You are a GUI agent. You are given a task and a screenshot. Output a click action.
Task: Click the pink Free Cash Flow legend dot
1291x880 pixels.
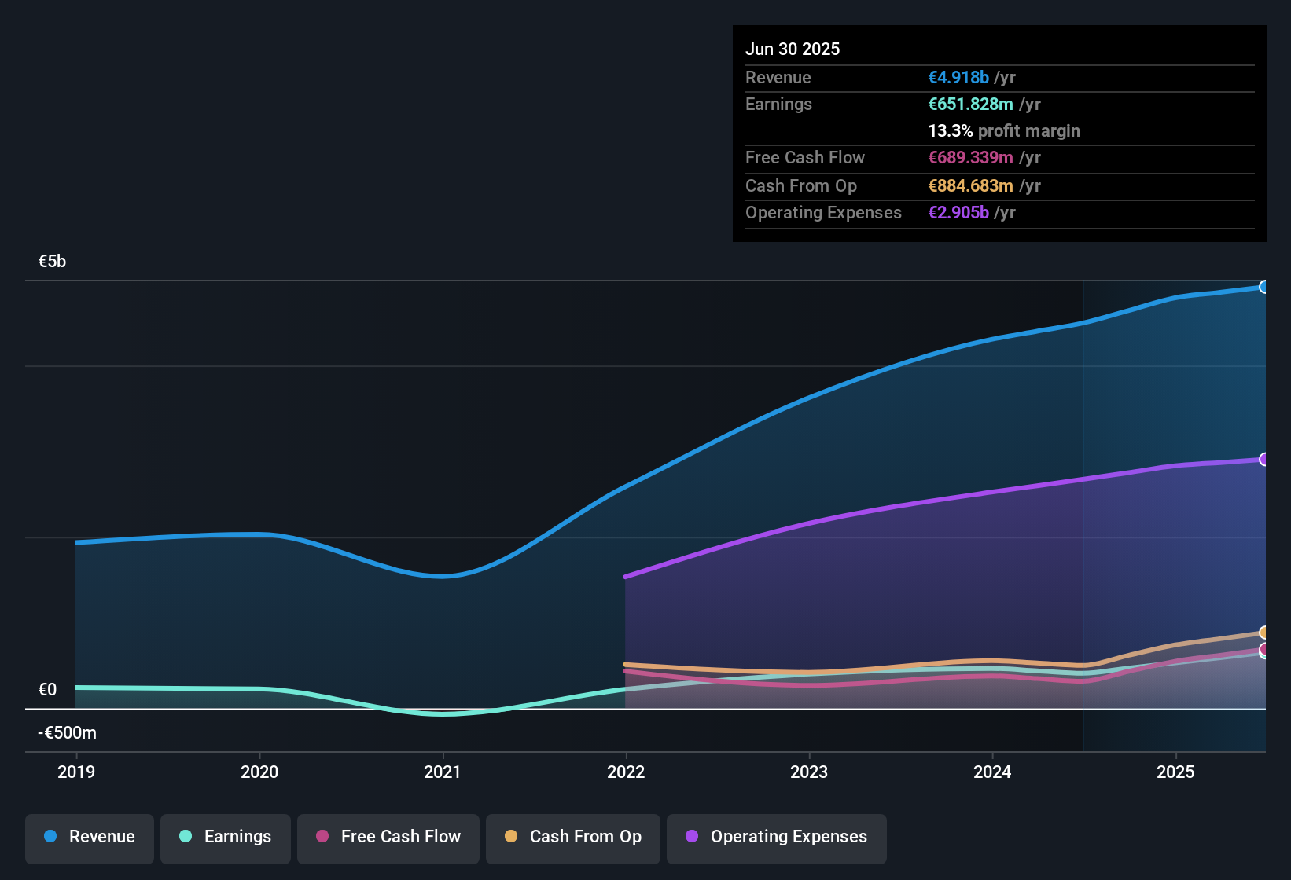[x=320, y=838]
